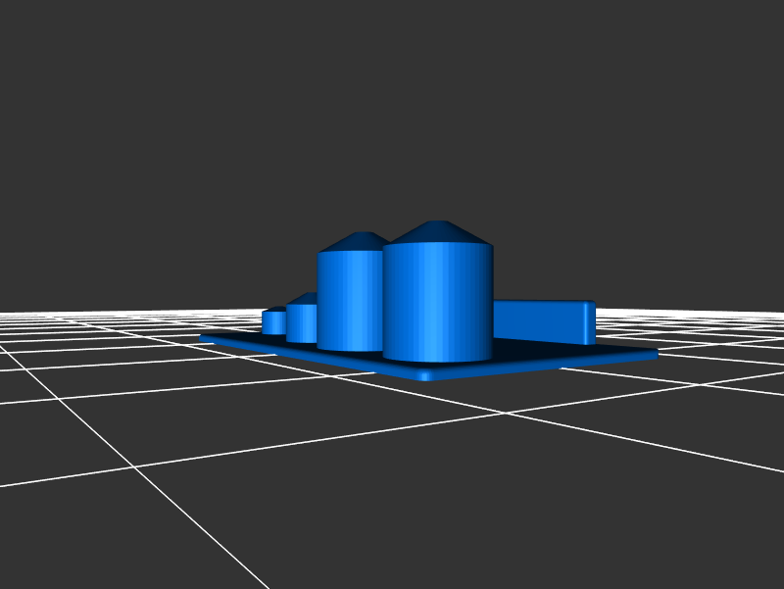Screen dimensions: 784x589
Task: Select the medium short cylinder body
Action: coord(300,322)
